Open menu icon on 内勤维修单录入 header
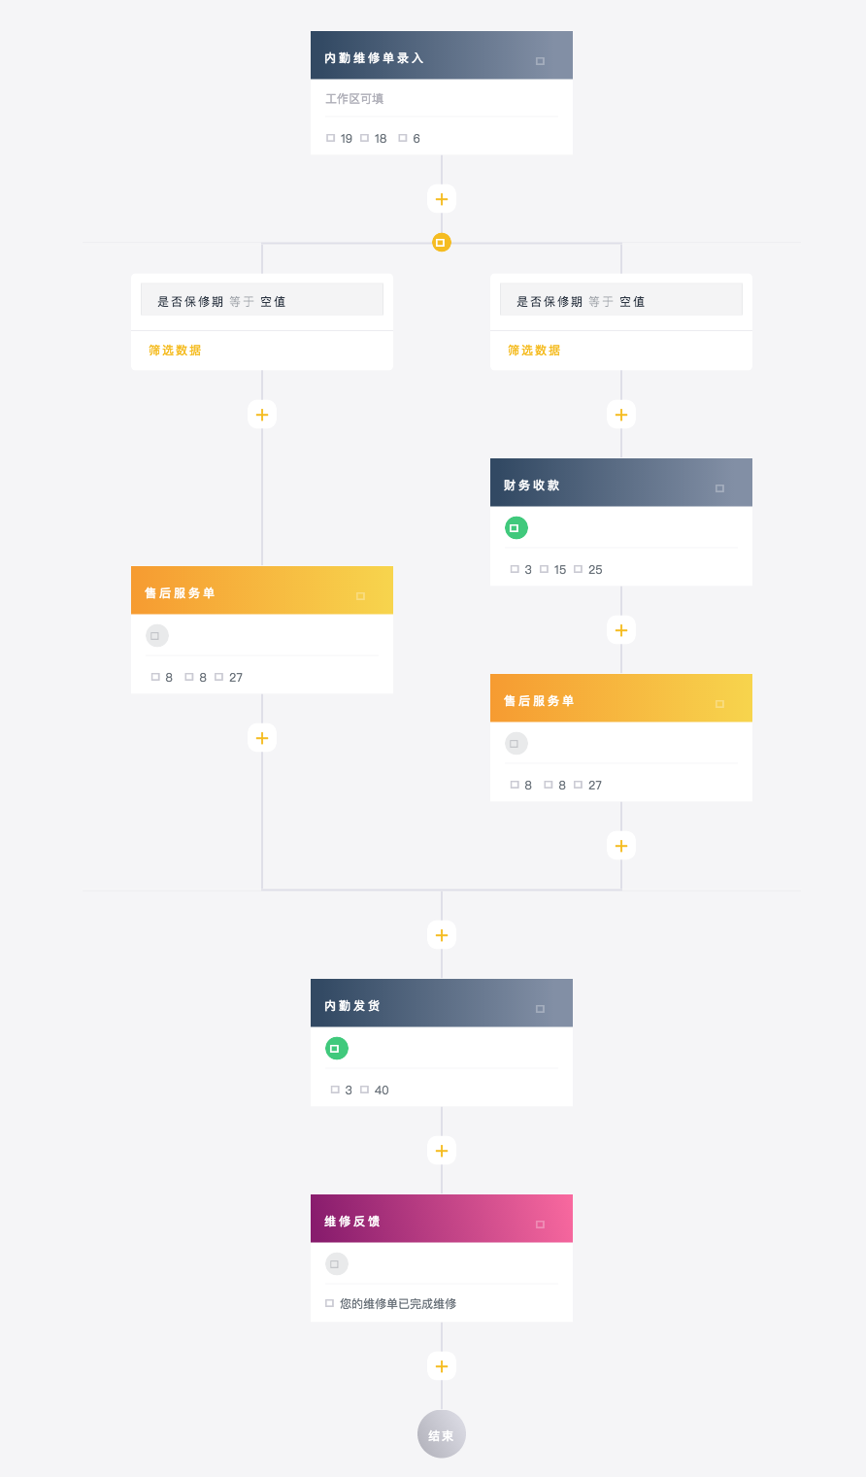The height and width of the screenshot is (1477, 866). pos(541,61)
